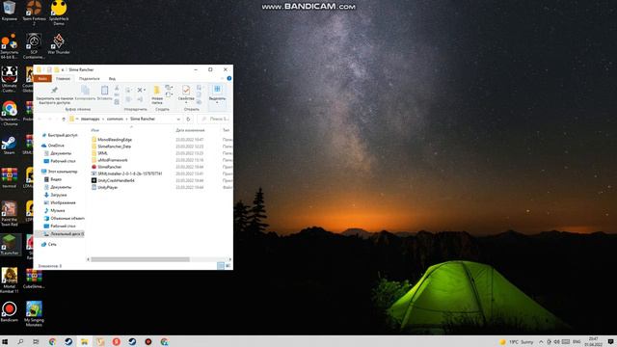This screenshot has height=347, width=617.
Task: Click 'common' in the address path
Action: pos(115,119)
